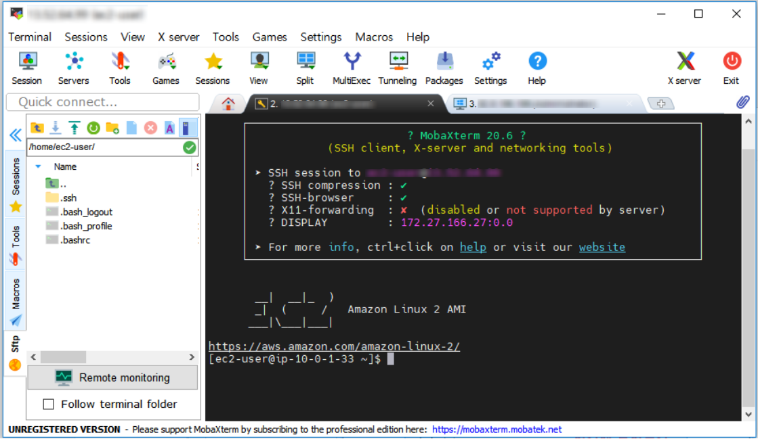This screenshot has width=758, height=439.
Task: Open the Help question mark icon
Action: click(537, 68)
